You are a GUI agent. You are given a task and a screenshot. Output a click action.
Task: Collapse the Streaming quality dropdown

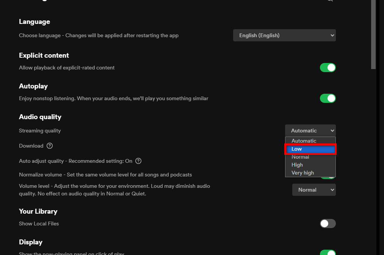tap(310, 131)
